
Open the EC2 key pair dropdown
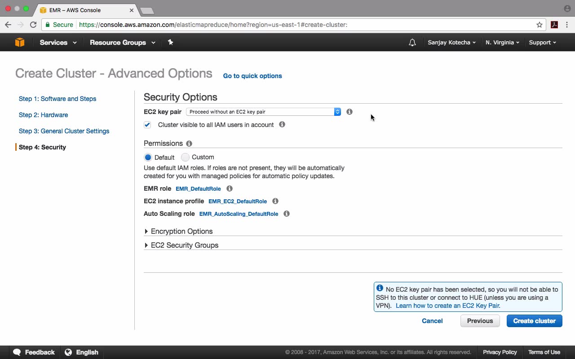pos(263,112)
